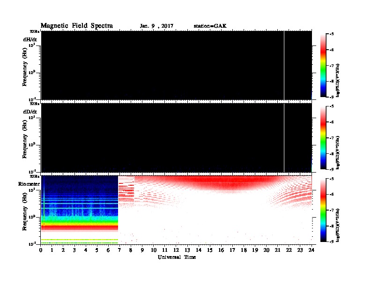Click hour tick label "15" on time axis
The width and height of the screenshot is (371, 287).
coord(210,250)
